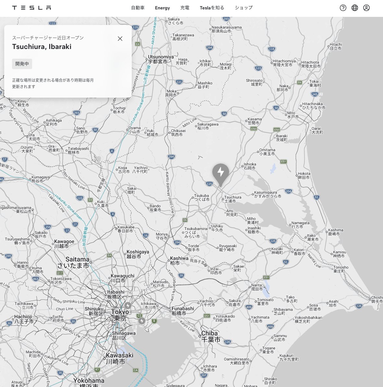
Task: Click the Funabashi 船橋市 map label
Action: click(x=183, y=311)
